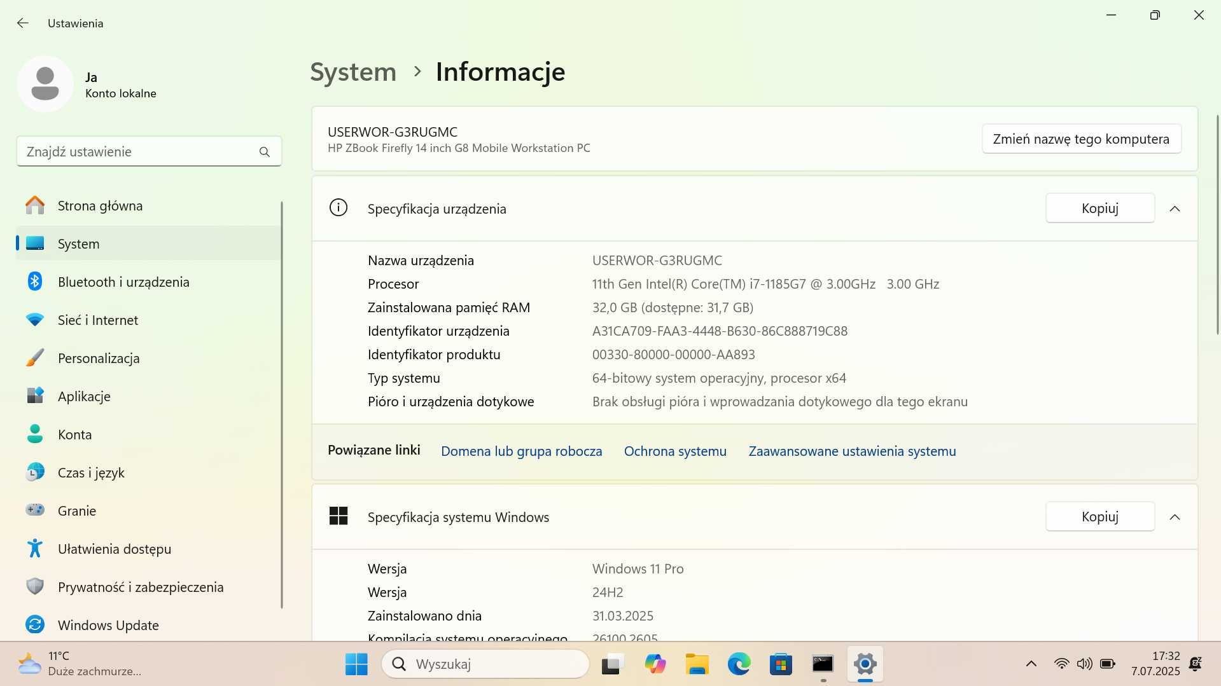Open File Explorer from taskbar
Viewport: 1221px width, 686px height.
click(x=697, y=664)
